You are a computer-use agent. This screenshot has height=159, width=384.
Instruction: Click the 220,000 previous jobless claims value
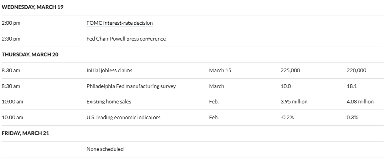click(357, 71)
